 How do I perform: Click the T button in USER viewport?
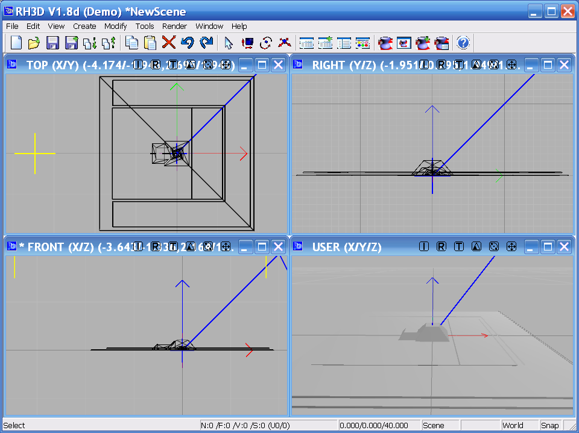(x=459, y=246)
